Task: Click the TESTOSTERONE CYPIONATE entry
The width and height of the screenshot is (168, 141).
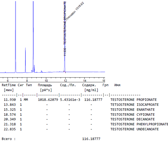Action: coord(132,115)
